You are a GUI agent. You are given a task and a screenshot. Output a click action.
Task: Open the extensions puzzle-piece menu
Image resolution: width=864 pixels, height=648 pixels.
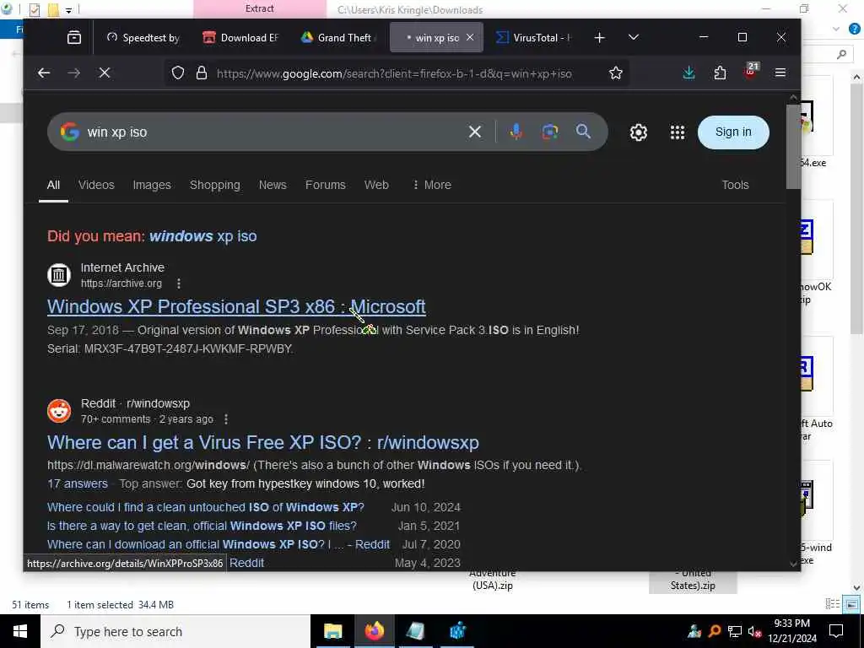coord(720,73)
